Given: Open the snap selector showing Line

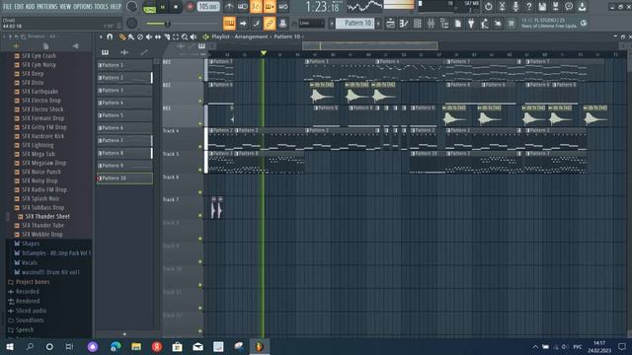Looking at the screenshot, I should [311, 24].
